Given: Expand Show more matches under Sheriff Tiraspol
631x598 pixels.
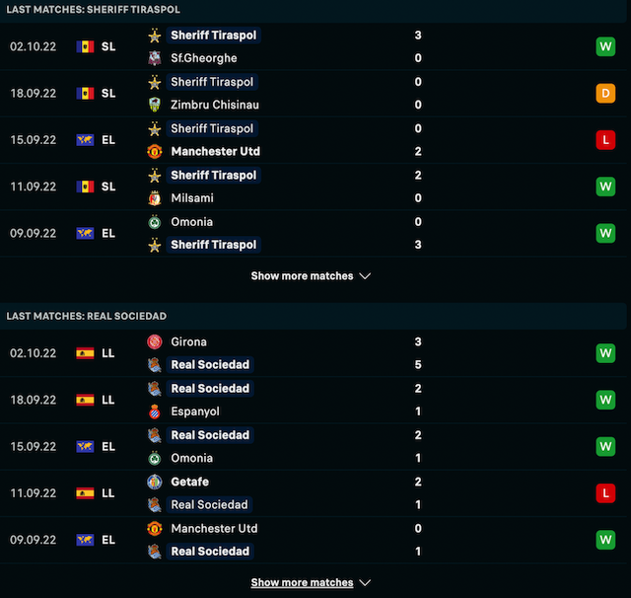Looking at the screenshot, I should 311,276.
